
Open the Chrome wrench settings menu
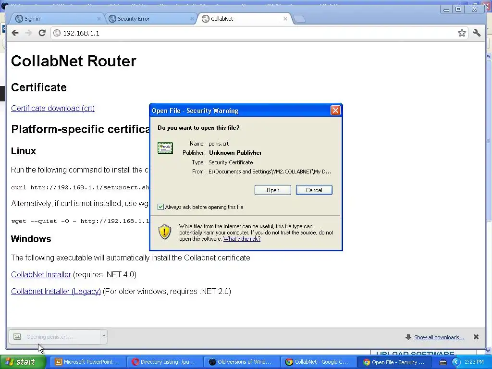(477, 33)
